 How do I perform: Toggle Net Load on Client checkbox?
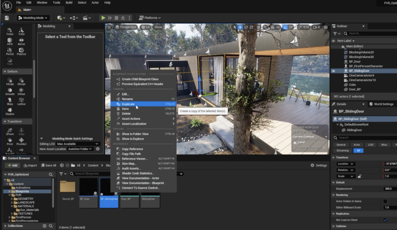coord(385,220)
